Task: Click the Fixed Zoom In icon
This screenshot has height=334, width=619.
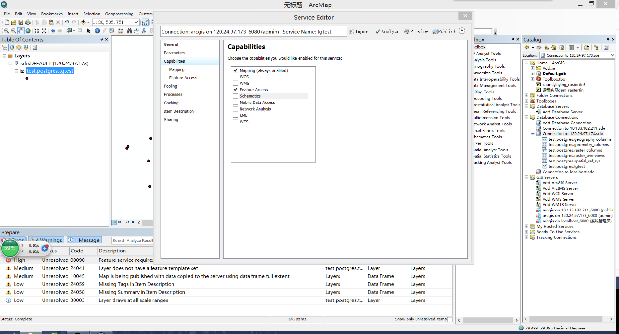Action: point(37,31)
